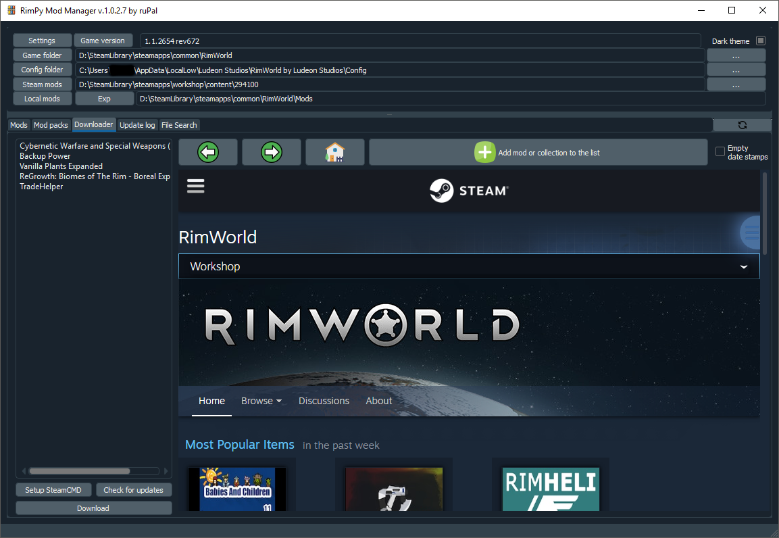
Task: Select Cybernetic Warfare and Special Weapons entry
Action: 95,146
